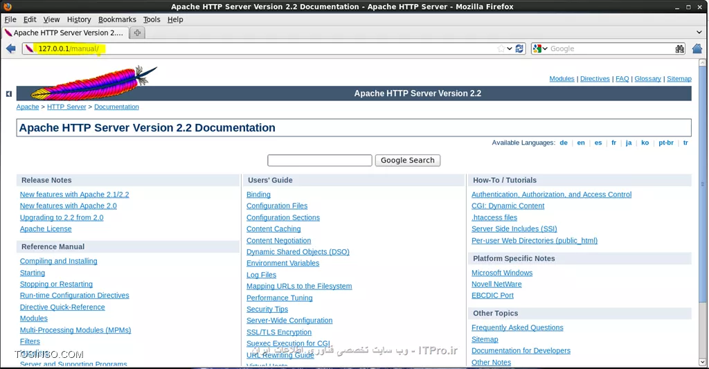Screen dimensions: 709x369
Task: Open the FAQ link at top right
Action: click(622, 79)
